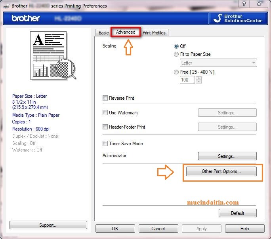Viewport: 271px width, 239px height.
Task: Click the brother logo in the banner
Action: point(26,18)
